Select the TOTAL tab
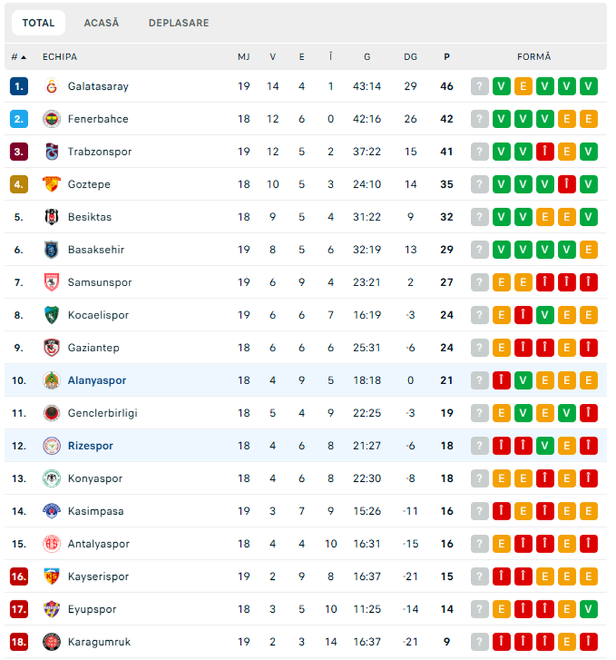616x660 pixels. [38, 23]
